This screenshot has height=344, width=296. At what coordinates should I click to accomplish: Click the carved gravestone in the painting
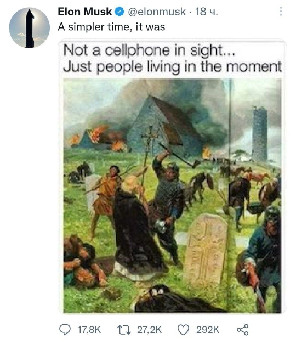(205, 250)
